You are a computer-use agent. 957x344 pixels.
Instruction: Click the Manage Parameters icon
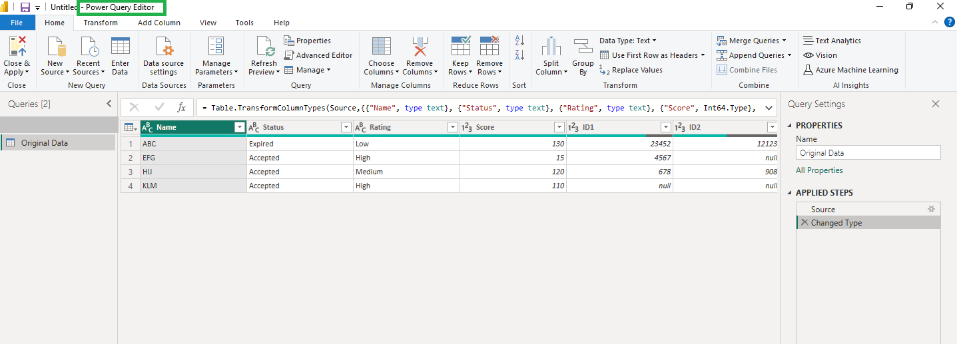tap(216, 47)
